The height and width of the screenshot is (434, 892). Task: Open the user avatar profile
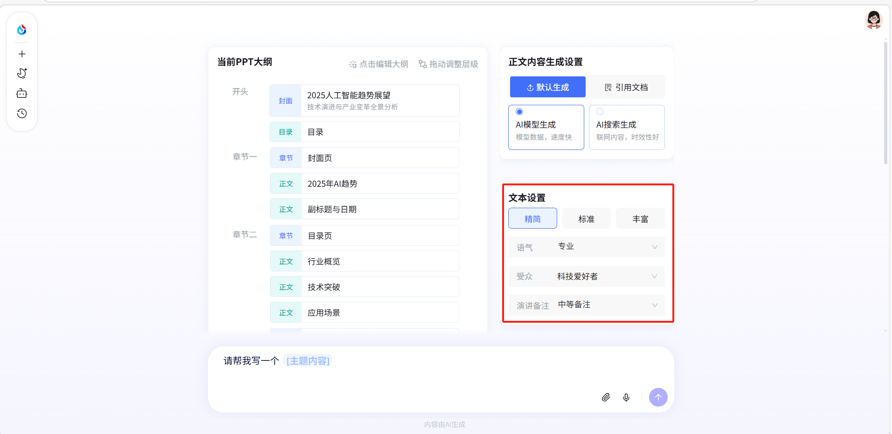[873, 20]
